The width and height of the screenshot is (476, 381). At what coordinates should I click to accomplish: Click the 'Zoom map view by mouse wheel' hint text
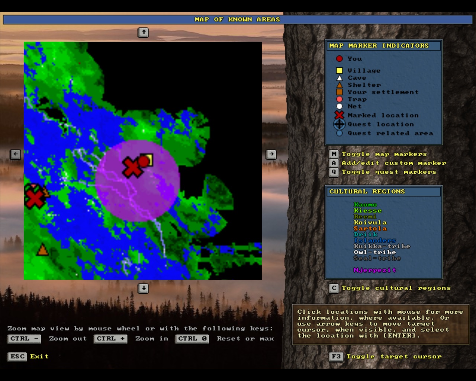click(x=141, y=329)
